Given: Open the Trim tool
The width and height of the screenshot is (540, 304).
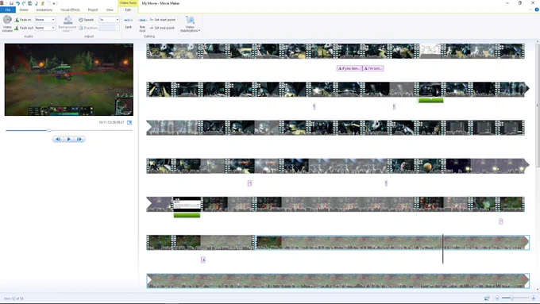Looking at the screenshot, I should (142, 24).
